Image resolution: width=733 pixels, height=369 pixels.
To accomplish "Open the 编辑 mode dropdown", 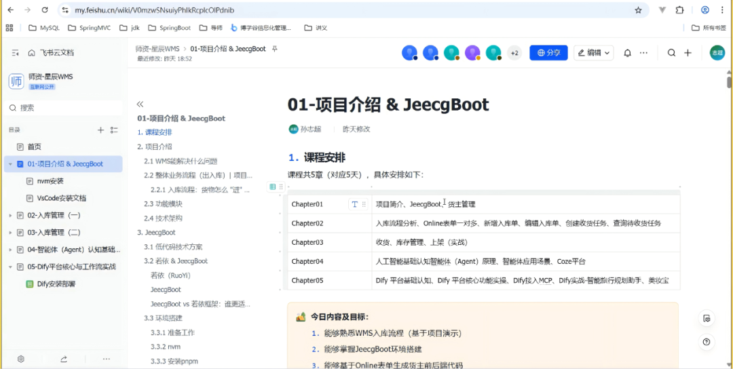I will pyautogui.click(x=593, y=53).
